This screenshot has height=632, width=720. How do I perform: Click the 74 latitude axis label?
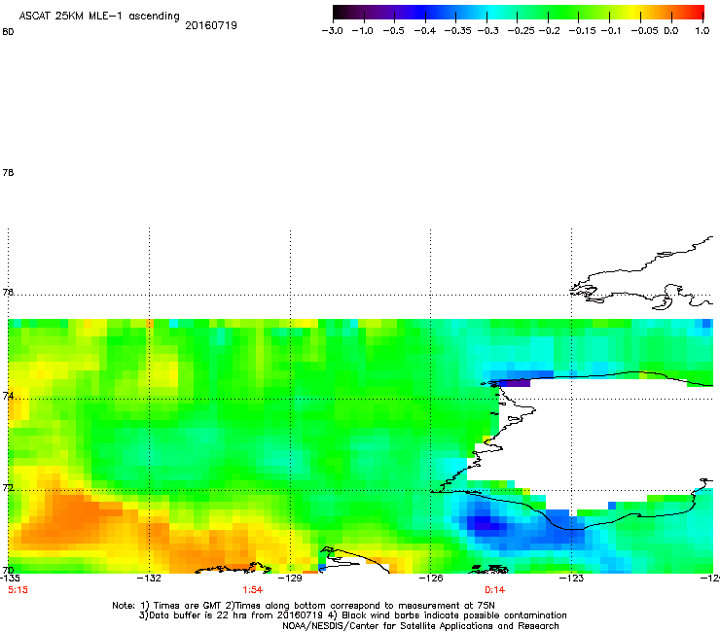pos(8,396)
